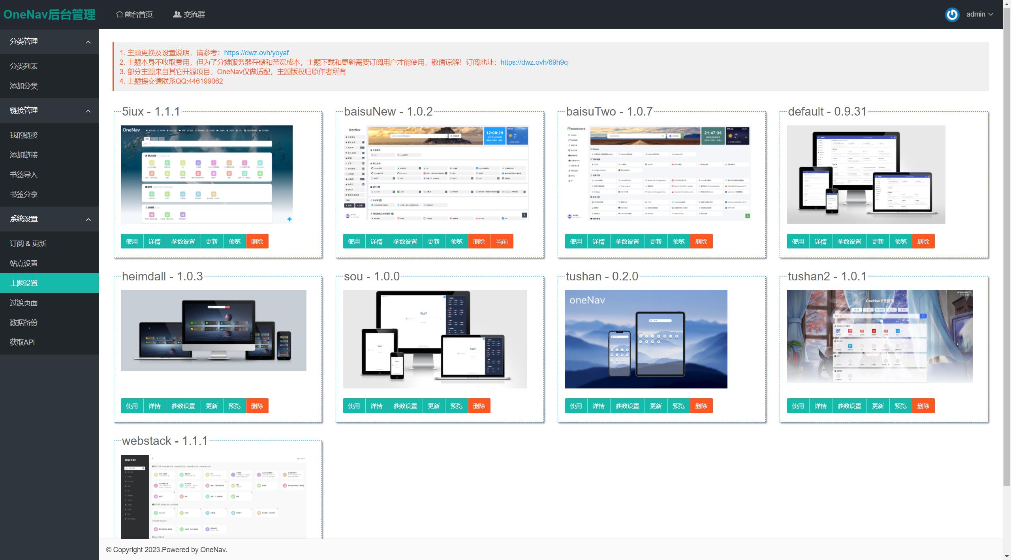
Task: Click the admin avatar power icon
Action: [952, 15]
